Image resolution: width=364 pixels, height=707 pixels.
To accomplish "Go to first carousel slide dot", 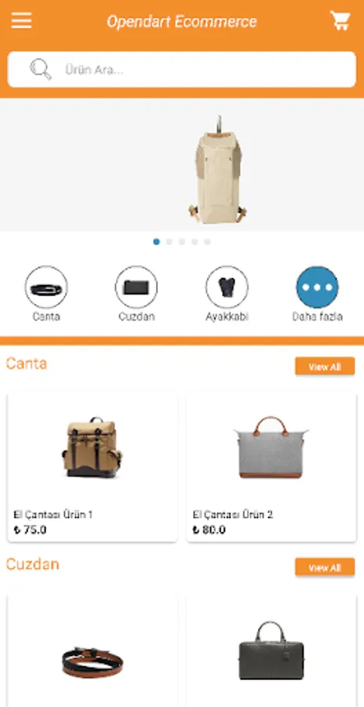I will 156,242.
